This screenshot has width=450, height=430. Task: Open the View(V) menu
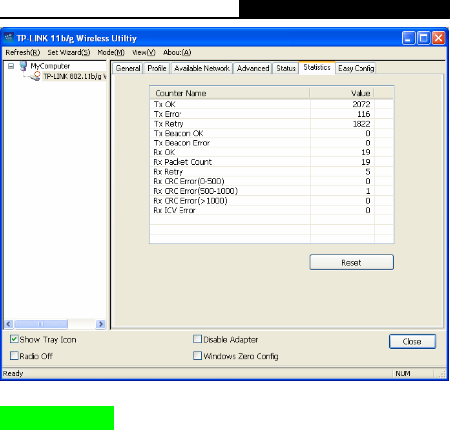click(x=144, y=53)
